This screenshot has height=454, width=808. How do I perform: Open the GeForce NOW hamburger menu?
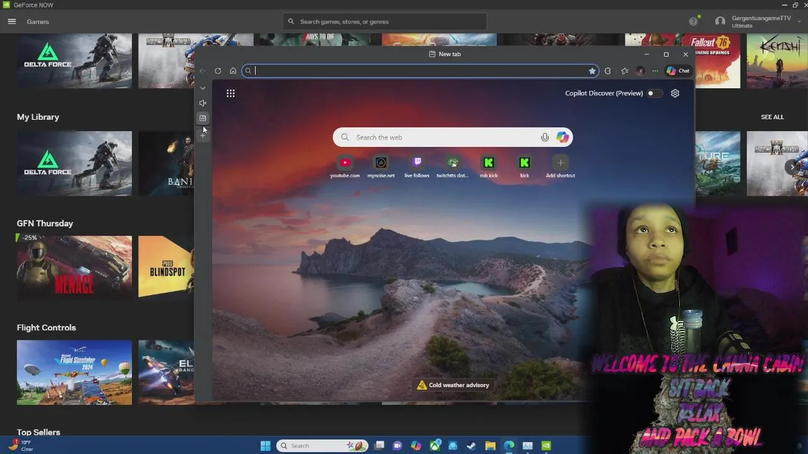[11, 21]
